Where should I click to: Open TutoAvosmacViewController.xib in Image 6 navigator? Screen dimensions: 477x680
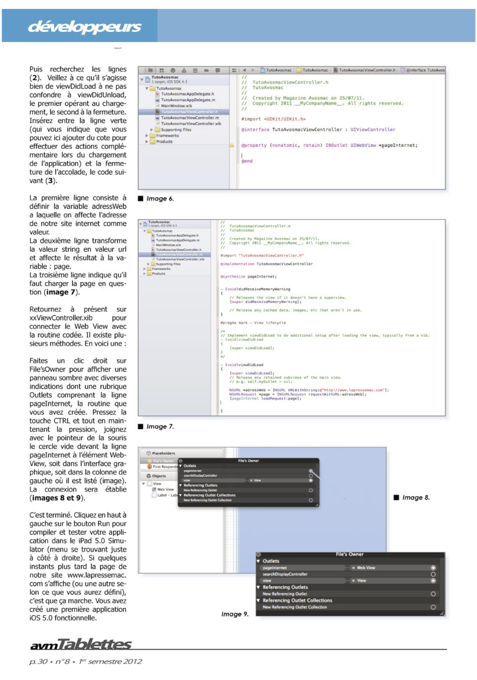click(188, 124)
